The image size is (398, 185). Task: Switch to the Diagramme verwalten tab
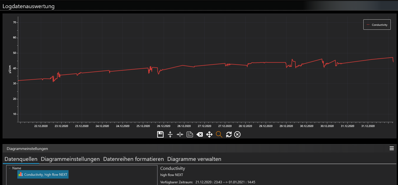(194, 159)
